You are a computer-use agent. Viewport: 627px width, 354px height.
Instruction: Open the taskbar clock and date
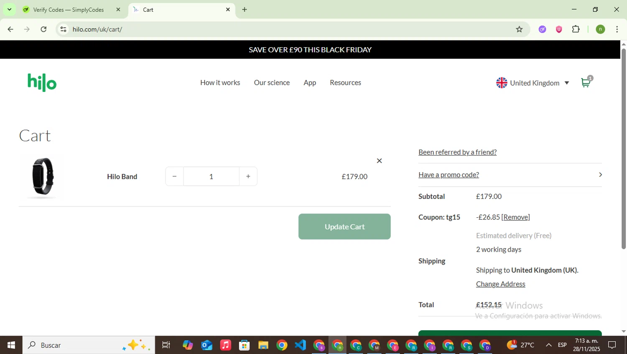click(x=586, y=345)
